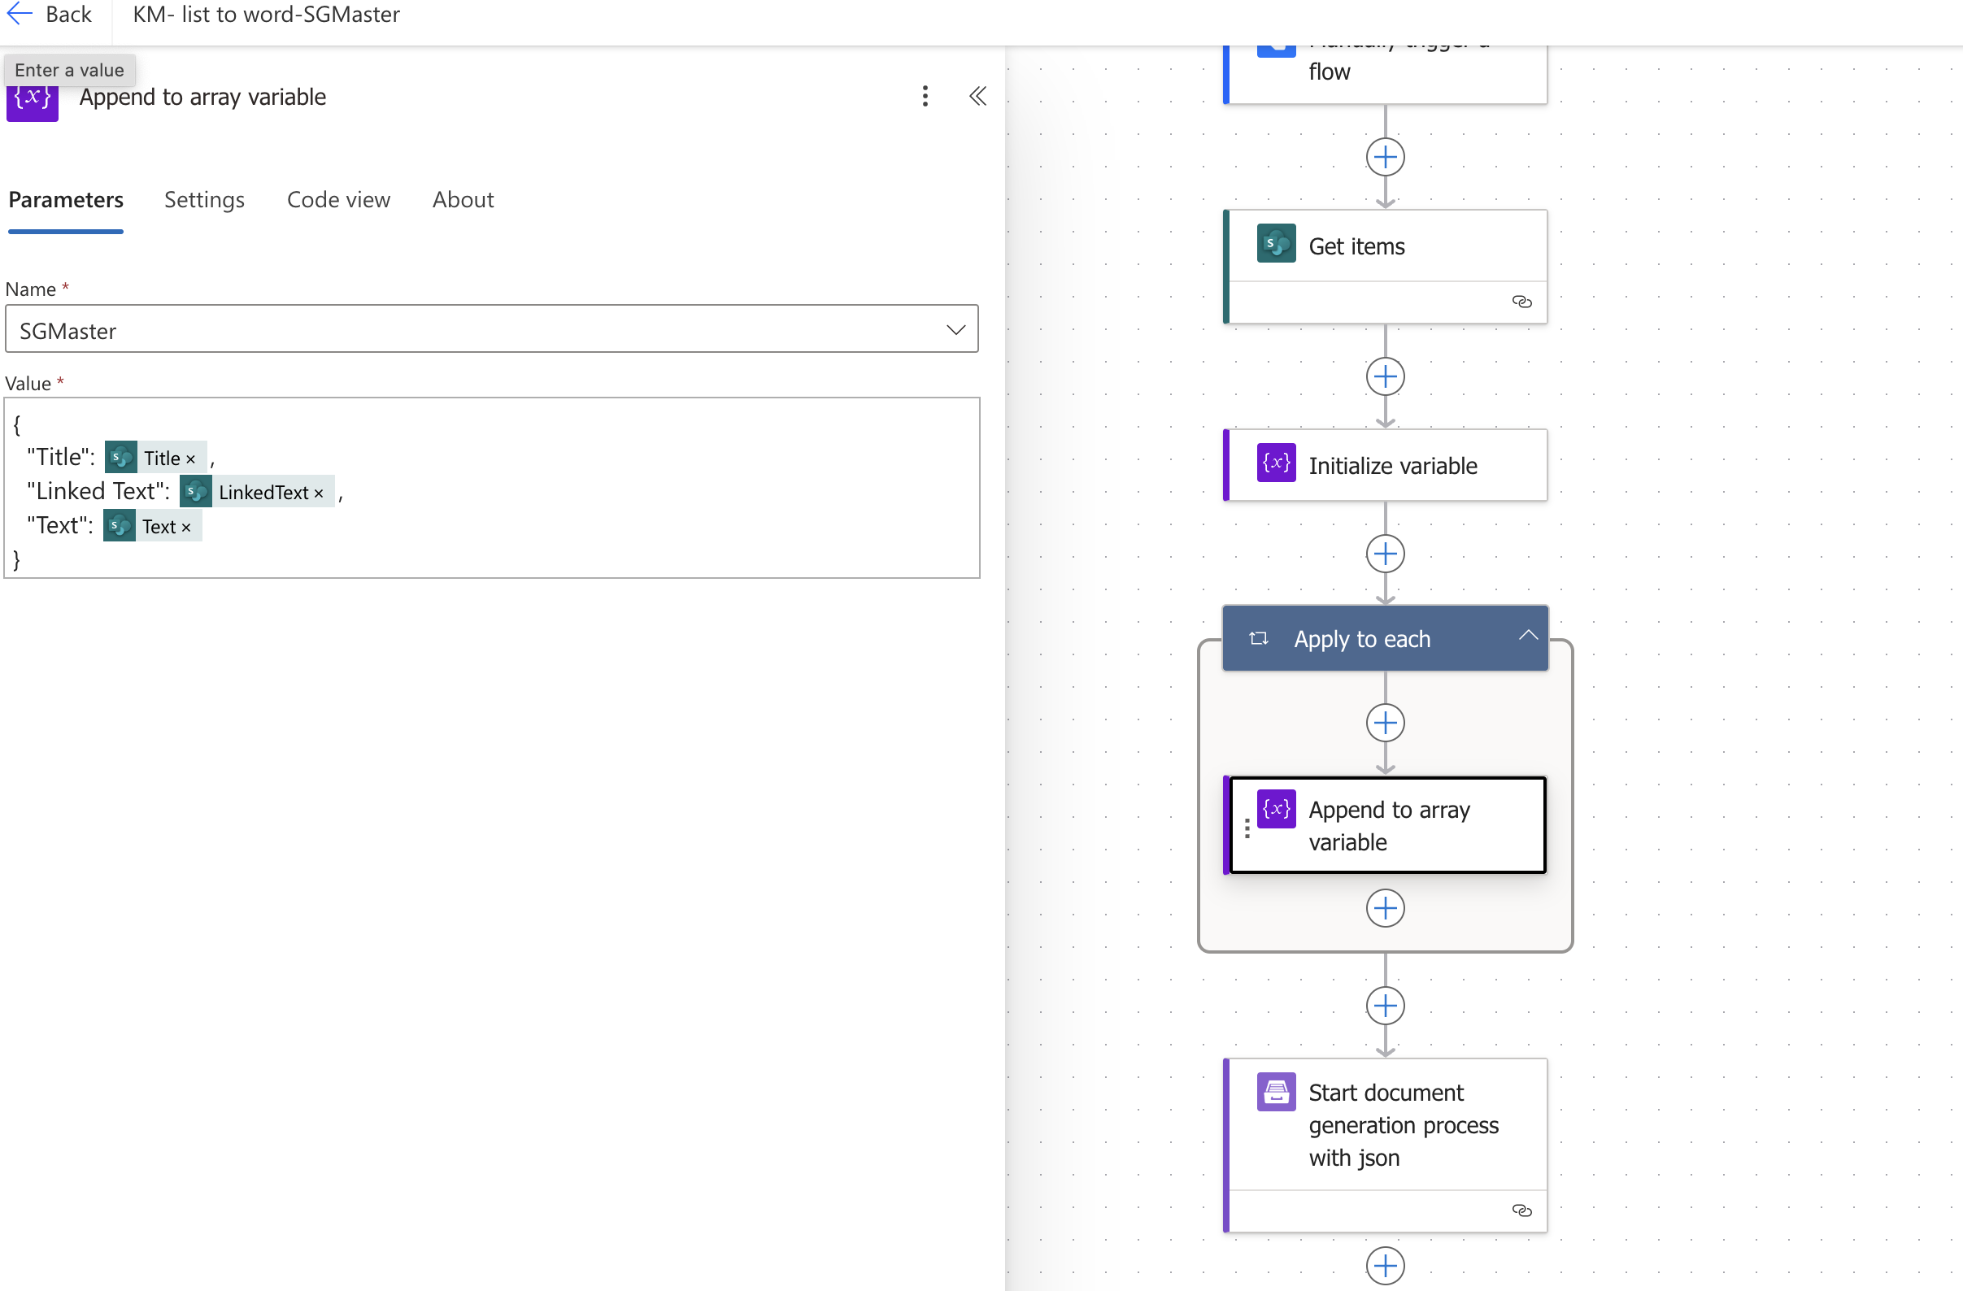Remove the Text dynamic content token
This screenshot has height=1291, width=1963.
(x=185, y=528)
